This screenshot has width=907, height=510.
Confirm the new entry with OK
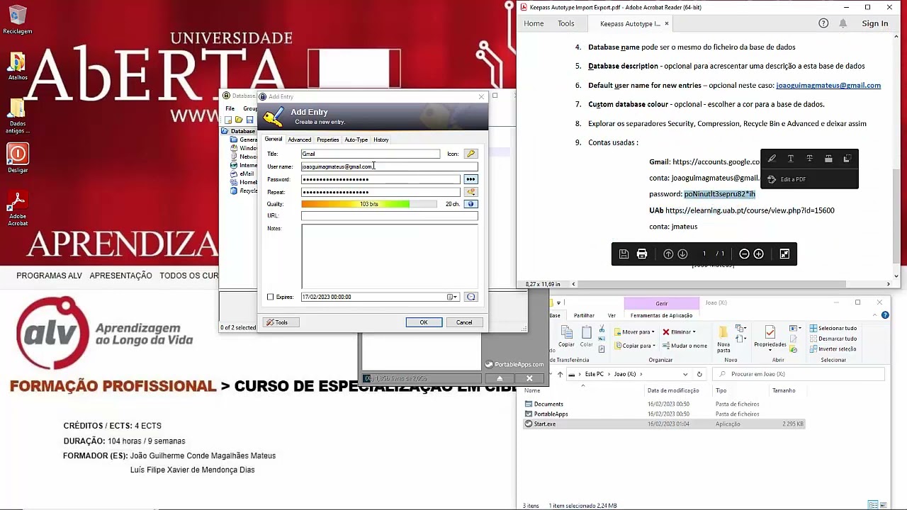(x=424, y=322)
